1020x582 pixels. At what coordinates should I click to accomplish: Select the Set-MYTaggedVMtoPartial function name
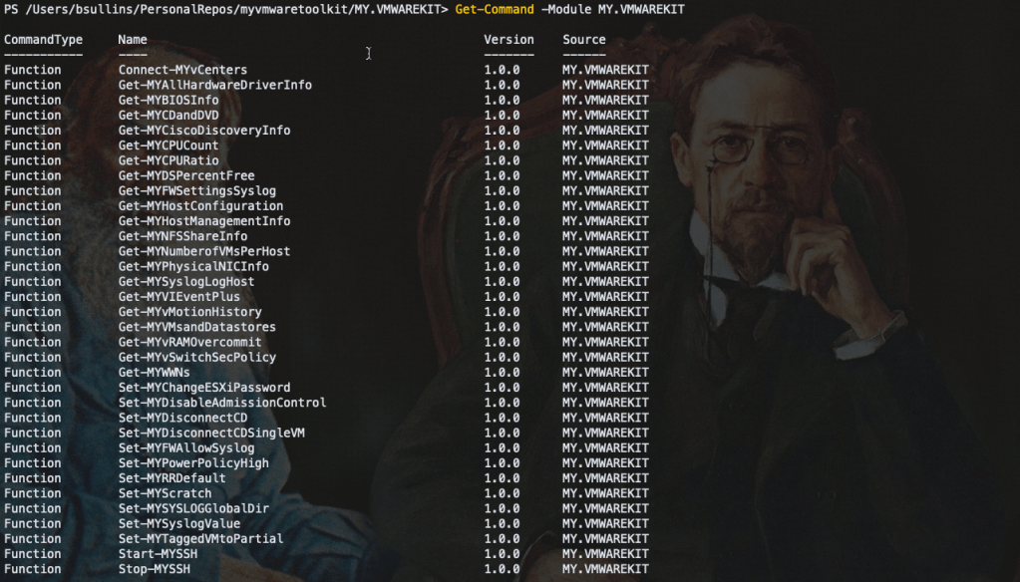coord(200,539)
